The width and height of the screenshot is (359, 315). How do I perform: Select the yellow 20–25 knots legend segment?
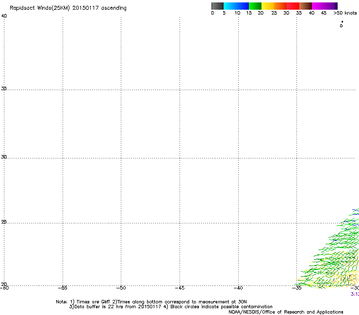click(x=268, y=6)
